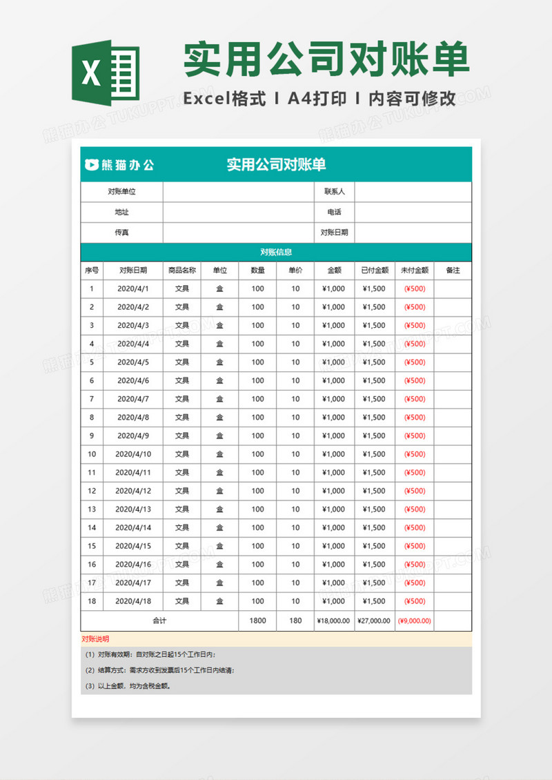Click the white 实用公司对账单 title inside teal banner
Screen dimensions: 552x780
tap(277, 165)
